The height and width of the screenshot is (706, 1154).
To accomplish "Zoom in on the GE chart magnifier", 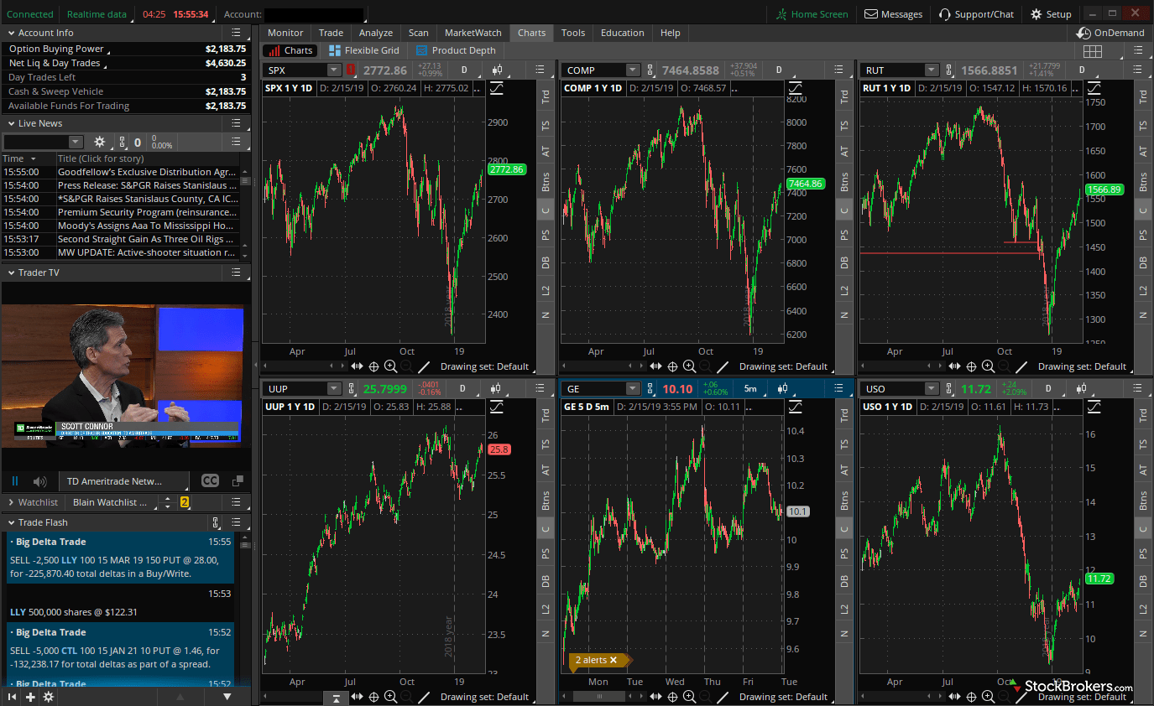I will 689,697.
